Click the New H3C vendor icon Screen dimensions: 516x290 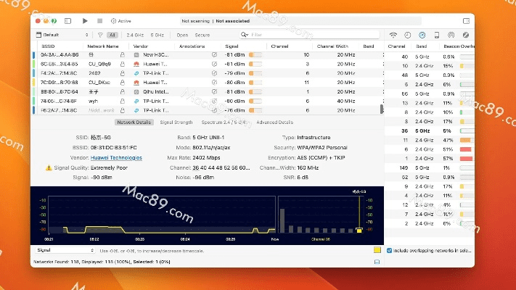pyautogui.click(x=136, y=55)
